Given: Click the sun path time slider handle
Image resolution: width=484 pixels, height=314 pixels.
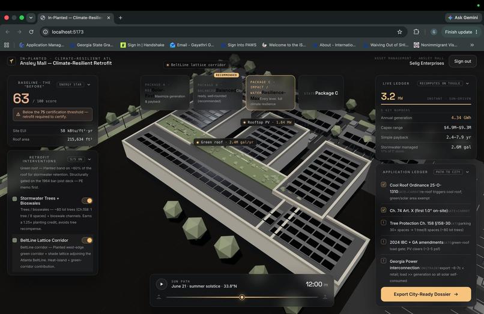Looking at the screenshot, I should point(242,297).
